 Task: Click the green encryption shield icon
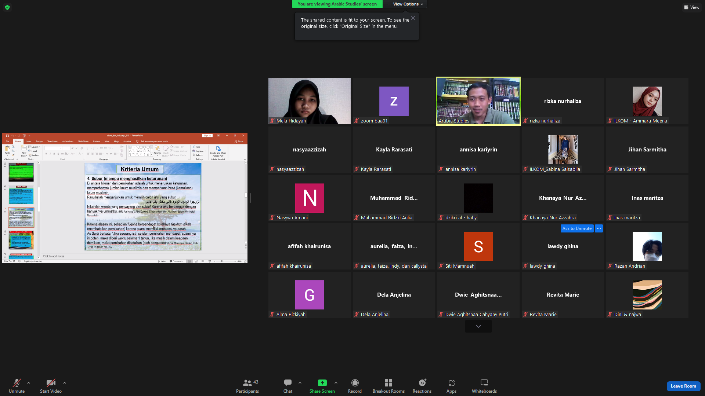coord(7,7)
